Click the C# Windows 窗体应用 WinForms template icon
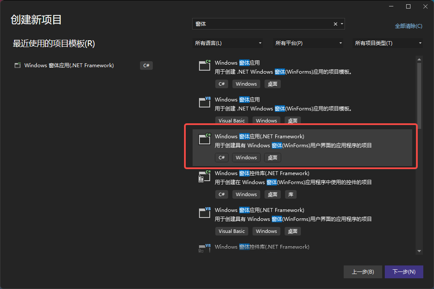The height and width of the screenshot is (289, 434). (205, 66)
